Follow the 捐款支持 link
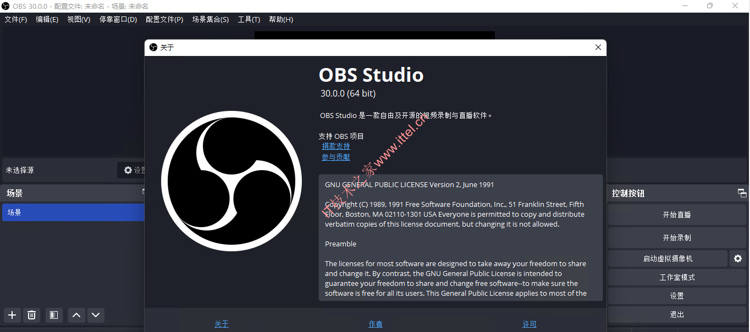 coord(336,147)
